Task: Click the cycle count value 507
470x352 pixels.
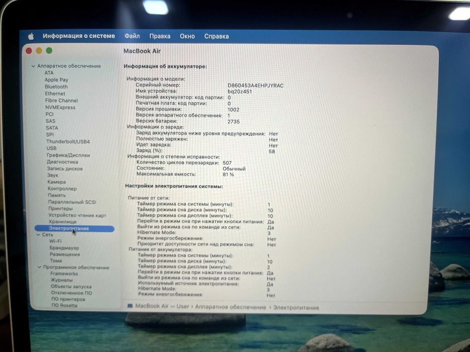Action: (x=227, y=163)
